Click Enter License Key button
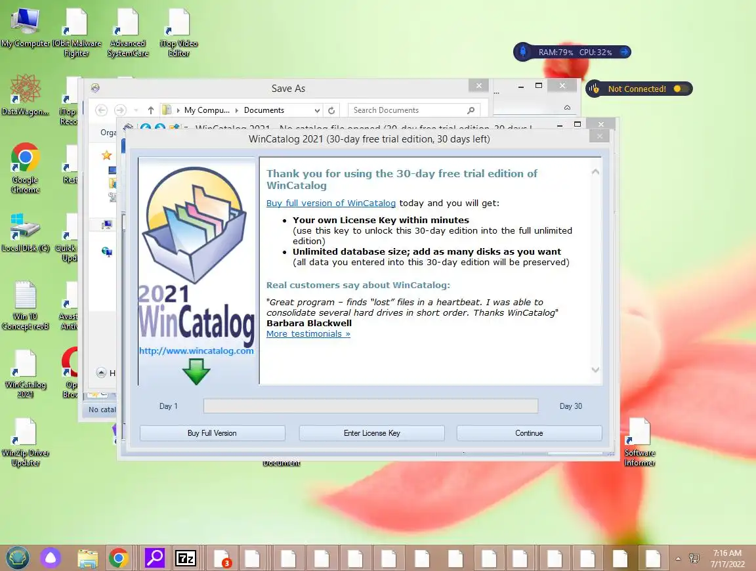 (x=371, y=433)
